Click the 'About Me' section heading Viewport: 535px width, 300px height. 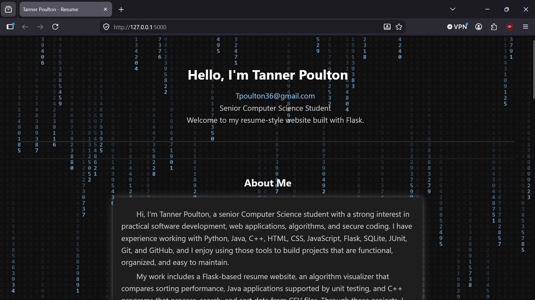[x=268, y=183]
